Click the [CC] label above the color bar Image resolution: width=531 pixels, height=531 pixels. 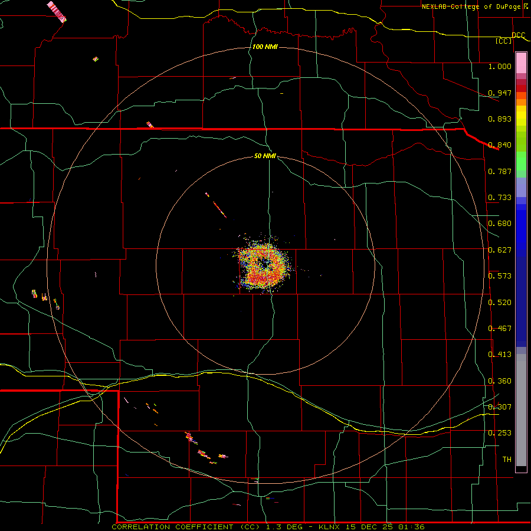point(504,41)
